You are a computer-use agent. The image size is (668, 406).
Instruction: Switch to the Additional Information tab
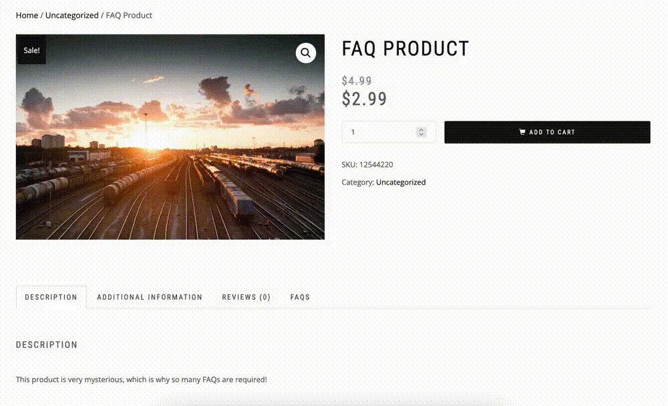pyautogui.click(x=150, y=297)
